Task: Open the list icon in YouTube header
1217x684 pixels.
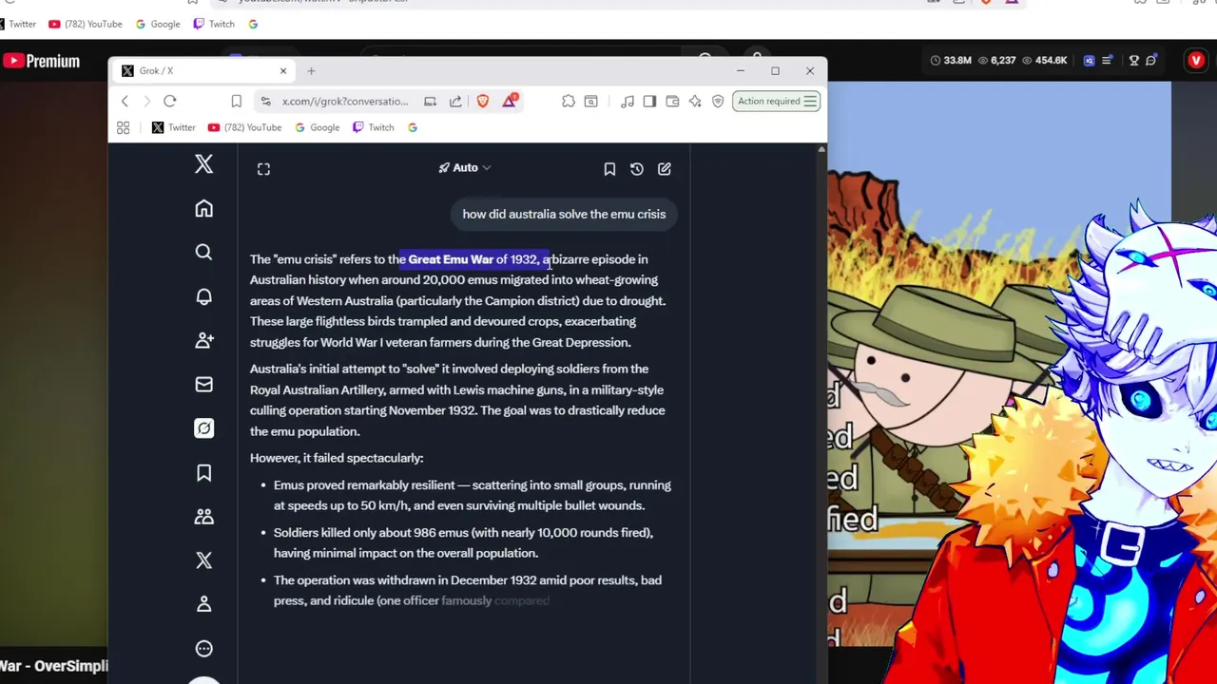Action: [x=1109, y=61]
